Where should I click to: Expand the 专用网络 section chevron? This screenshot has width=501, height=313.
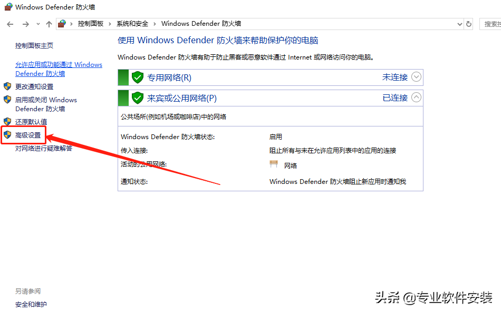click(x=416, y=77)
